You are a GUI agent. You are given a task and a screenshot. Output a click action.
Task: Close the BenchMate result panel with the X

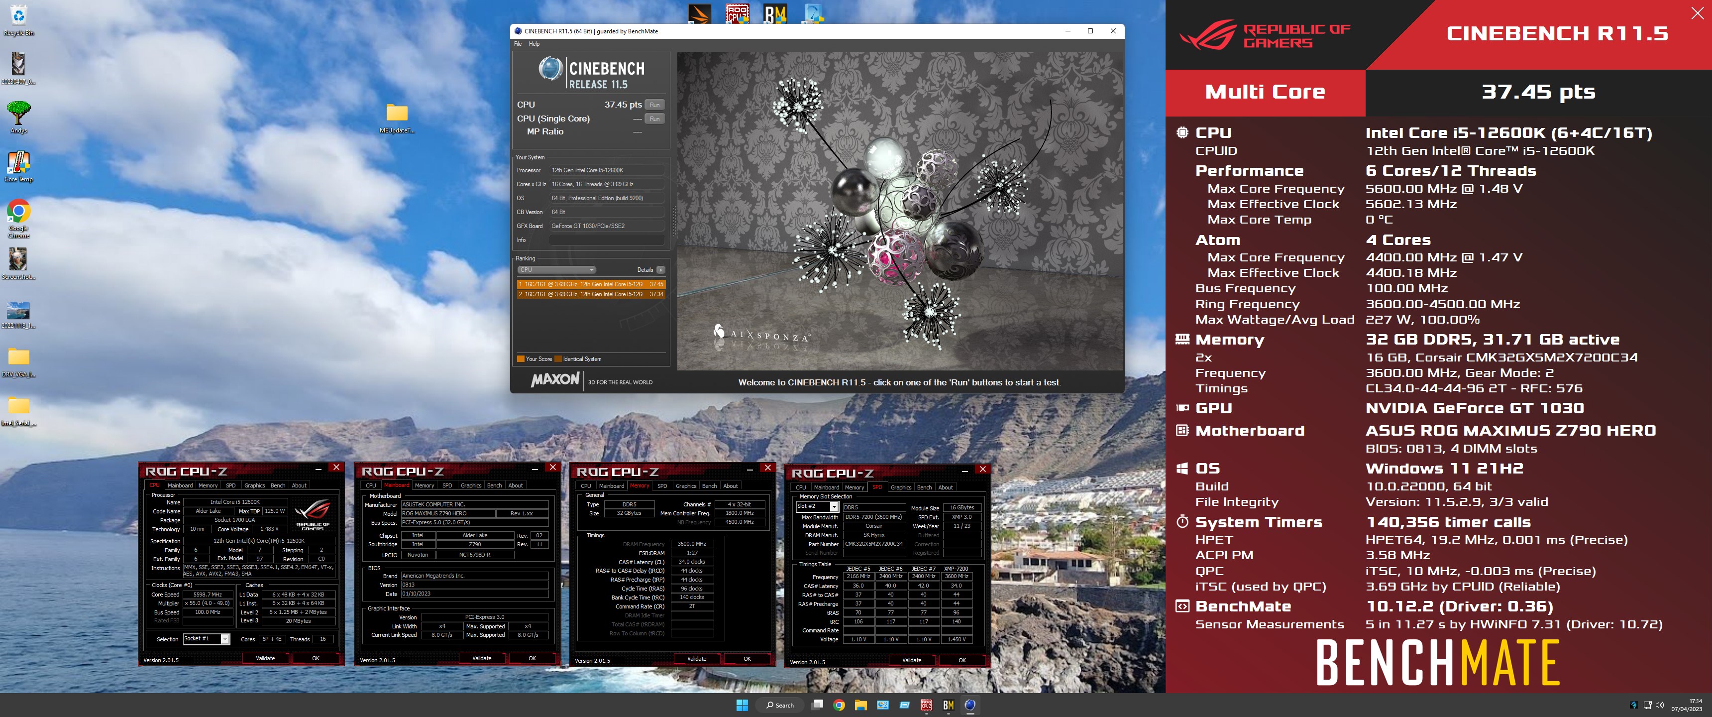click(1697, 13)
